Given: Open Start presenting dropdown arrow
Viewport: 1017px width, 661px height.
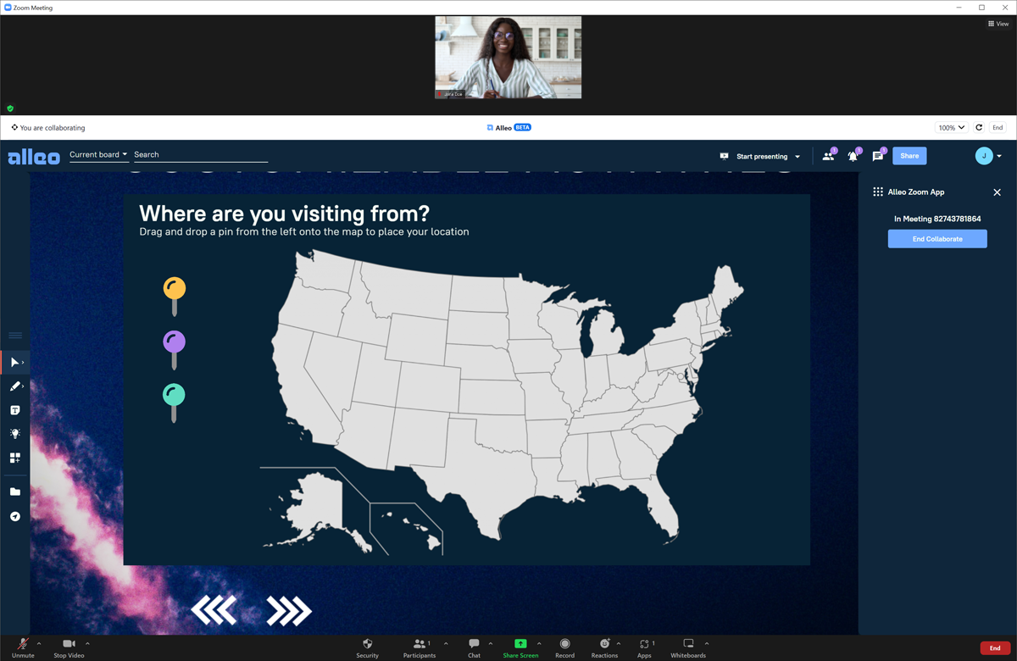Looking at the screenshot, I should tap(797, 157).
